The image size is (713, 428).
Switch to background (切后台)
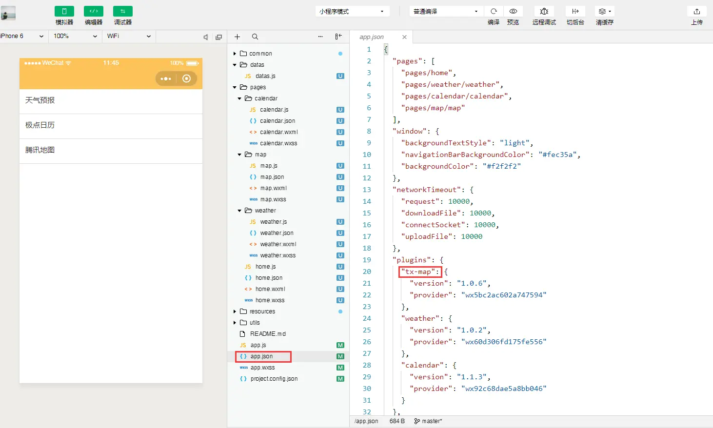[575, 11]
